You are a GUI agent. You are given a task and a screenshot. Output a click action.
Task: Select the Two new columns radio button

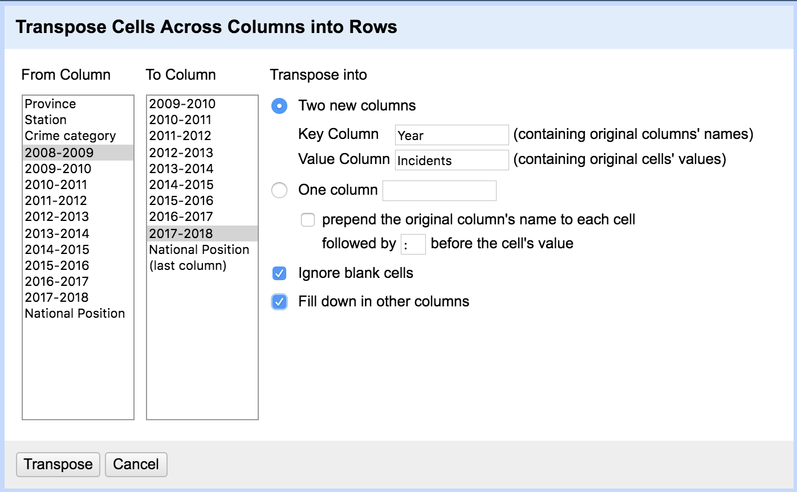tap(279, 106)
